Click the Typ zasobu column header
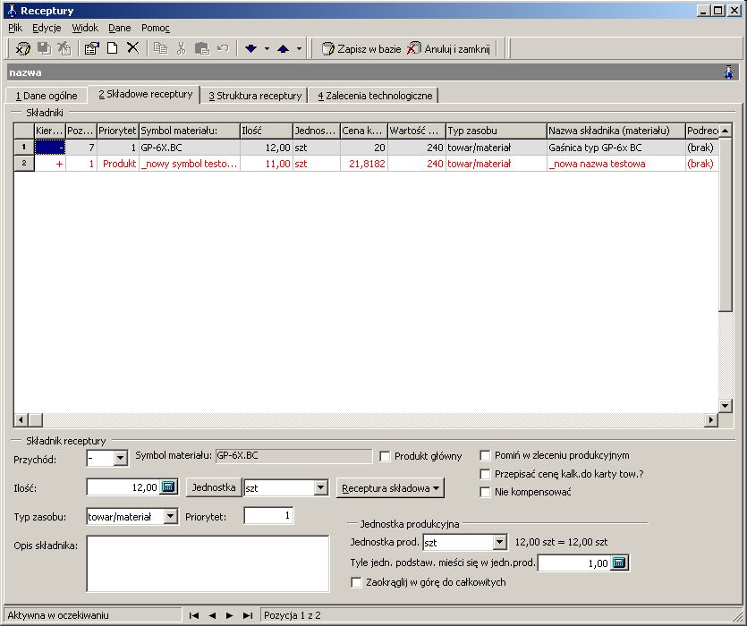This screenshot has width=747, height=626. point(496,131)
